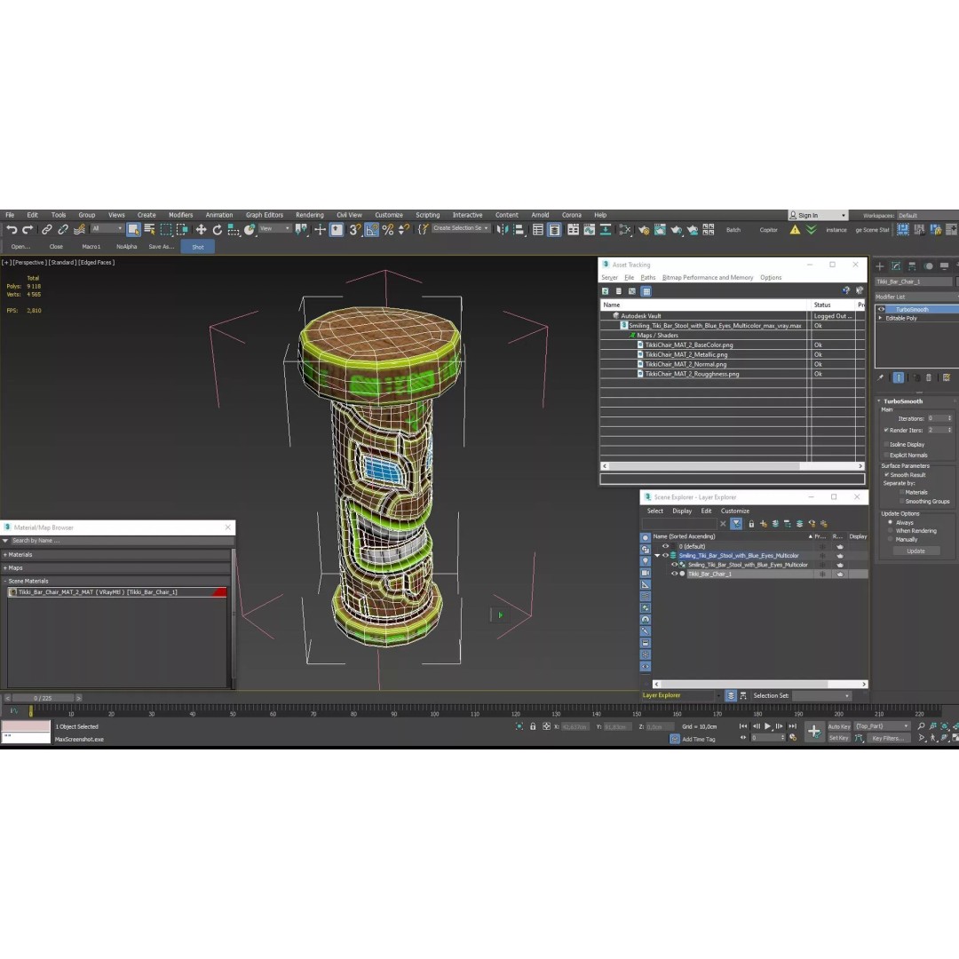
Task: Click the Set Key button
Action: coord(838,738)
